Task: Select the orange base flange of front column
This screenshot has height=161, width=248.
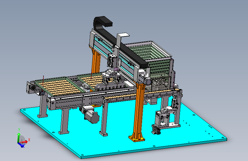Action: [137, 138]
